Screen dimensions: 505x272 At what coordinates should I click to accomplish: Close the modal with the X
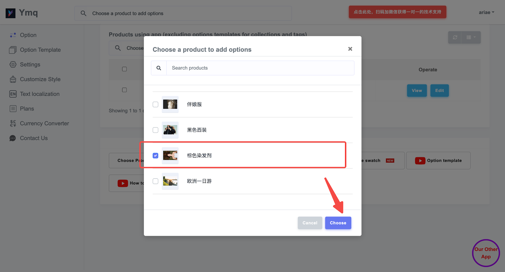coord(350,49)
